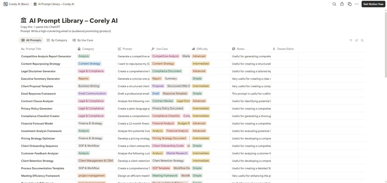The image size is (387, 183).
Task: Click the Market Research use case tag
Action: click(x=177, y=153)
